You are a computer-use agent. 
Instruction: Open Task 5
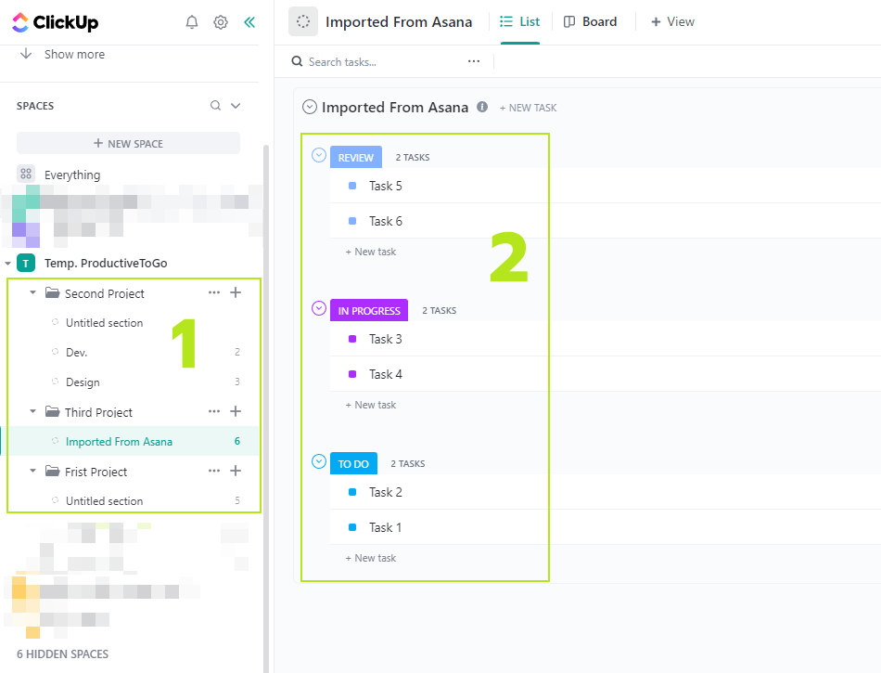tap(386, 186)
